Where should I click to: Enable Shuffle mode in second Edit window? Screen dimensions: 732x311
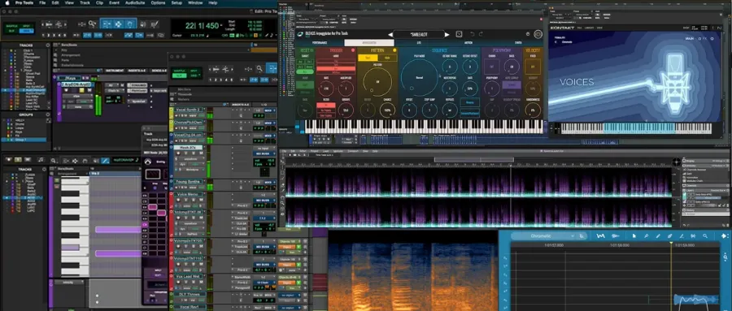click(x=179, y=71)
